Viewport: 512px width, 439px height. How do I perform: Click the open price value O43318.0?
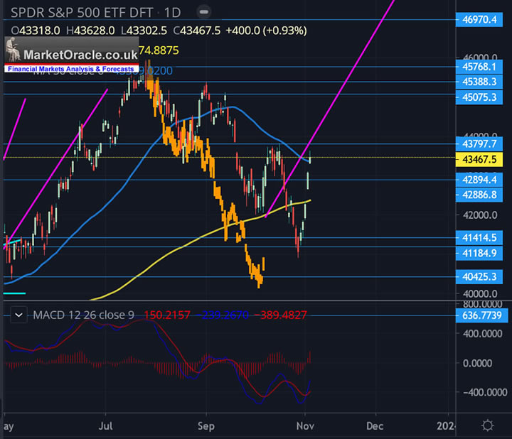coord(36,31)
